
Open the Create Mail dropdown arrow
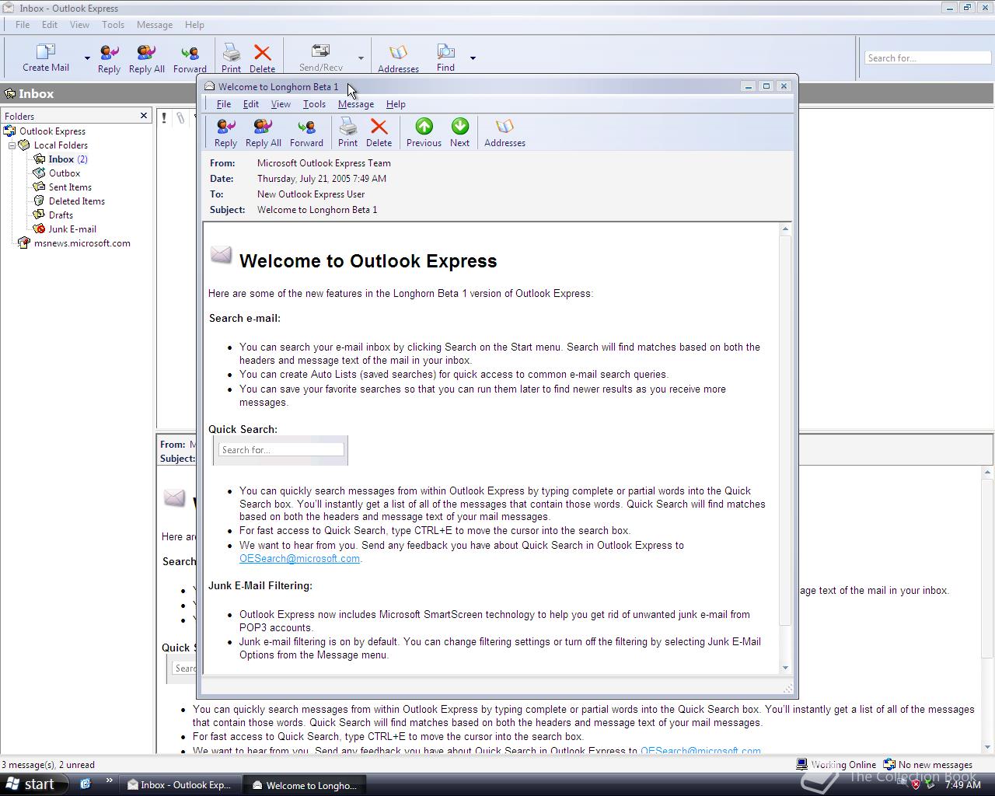87,58
